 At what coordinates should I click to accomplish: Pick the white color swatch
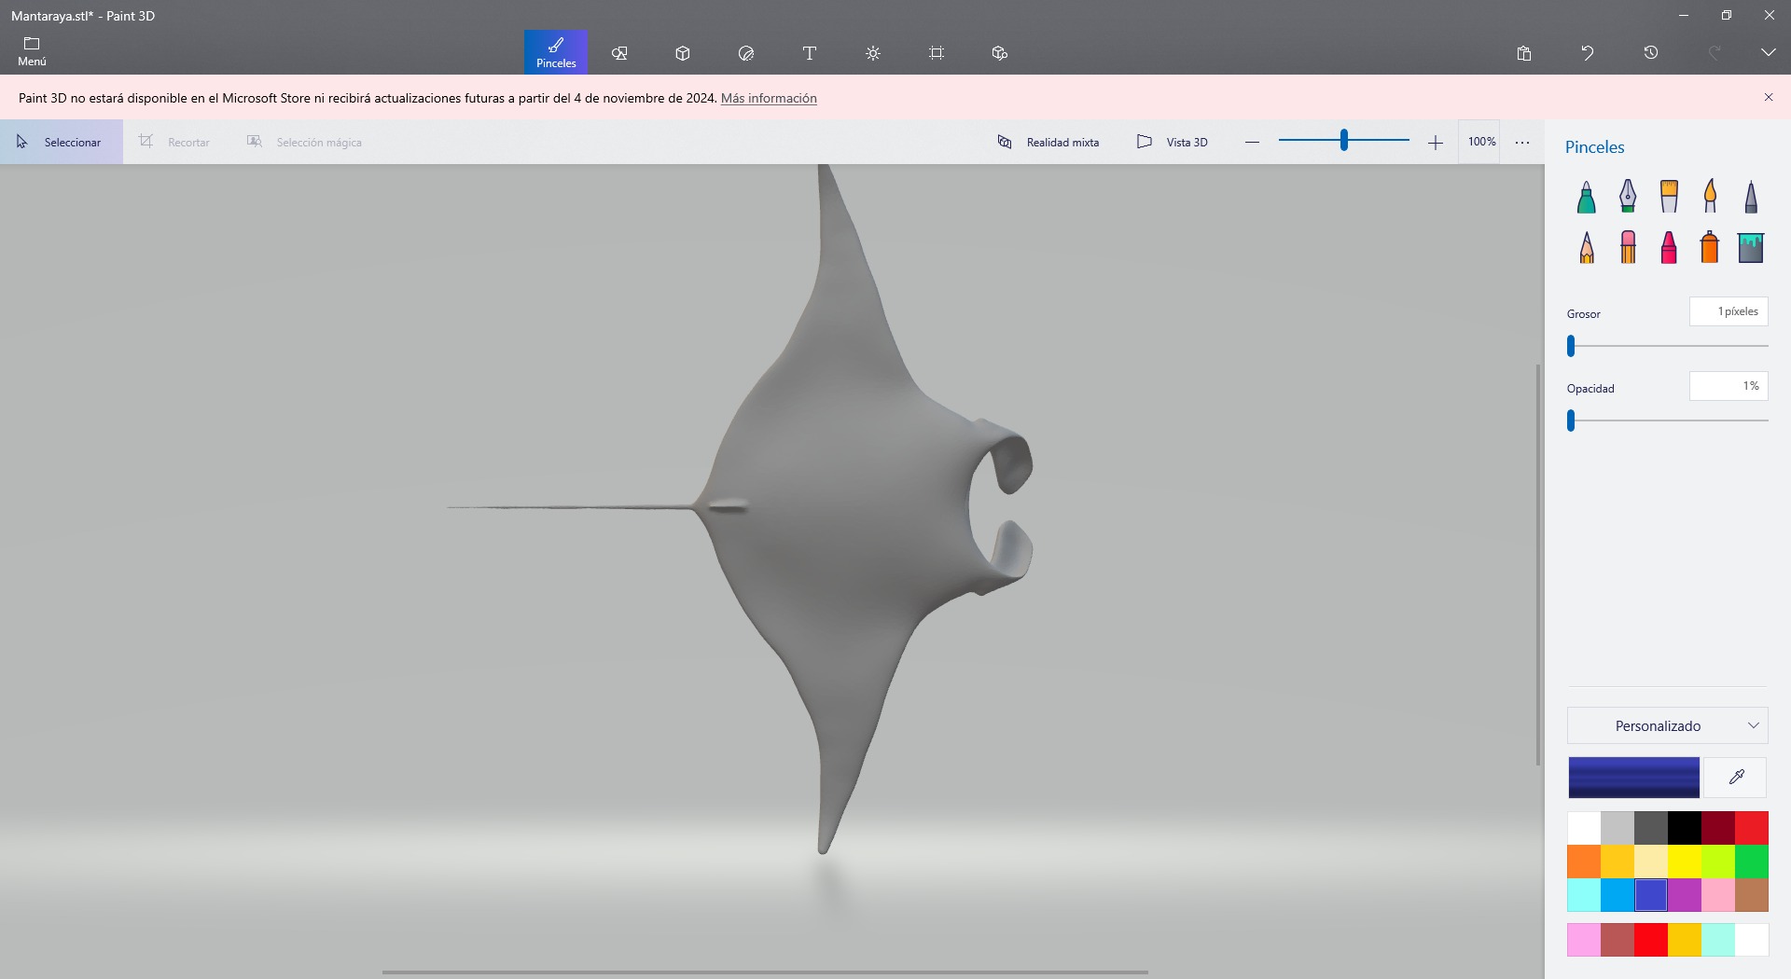coord(1584,828)
